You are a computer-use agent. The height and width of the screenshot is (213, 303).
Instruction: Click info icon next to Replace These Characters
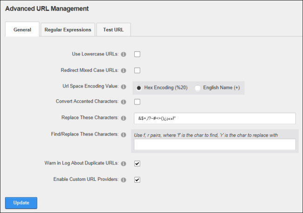point(124,118)
